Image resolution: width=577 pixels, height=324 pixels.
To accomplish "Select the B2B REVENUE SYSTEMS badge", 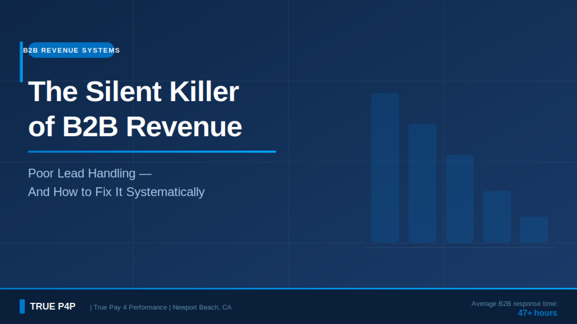I will click(71, 50).
